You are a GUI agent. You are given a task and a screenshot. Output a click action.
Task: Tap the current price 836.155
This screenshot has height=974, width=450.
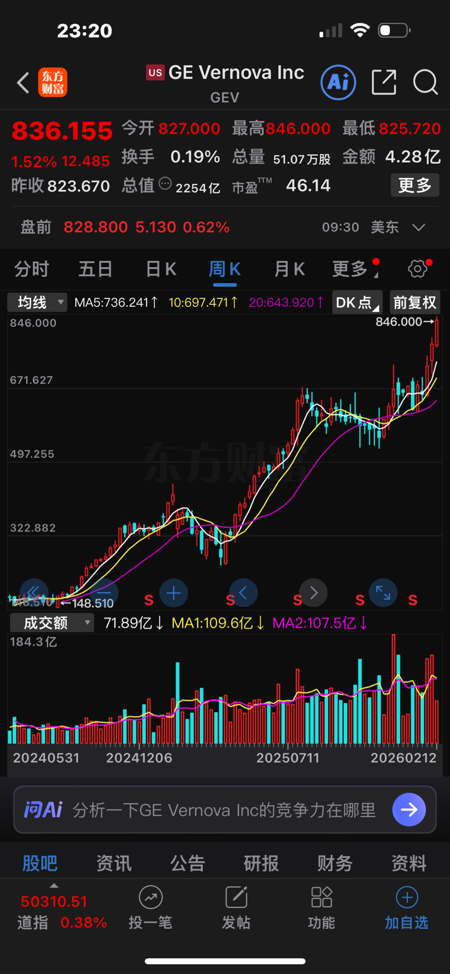[x=62, y=131]
